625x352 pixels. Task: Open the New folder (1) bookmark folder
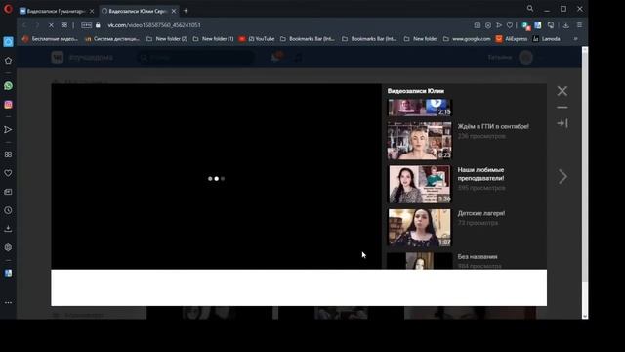pyautogui.click(x=213, y=39)
